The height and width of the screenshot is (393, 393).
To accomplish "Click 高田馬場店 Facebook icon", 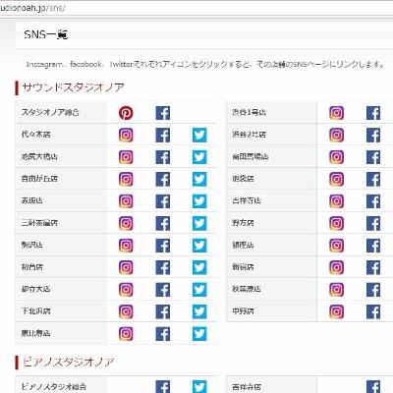I will point(373,157).
